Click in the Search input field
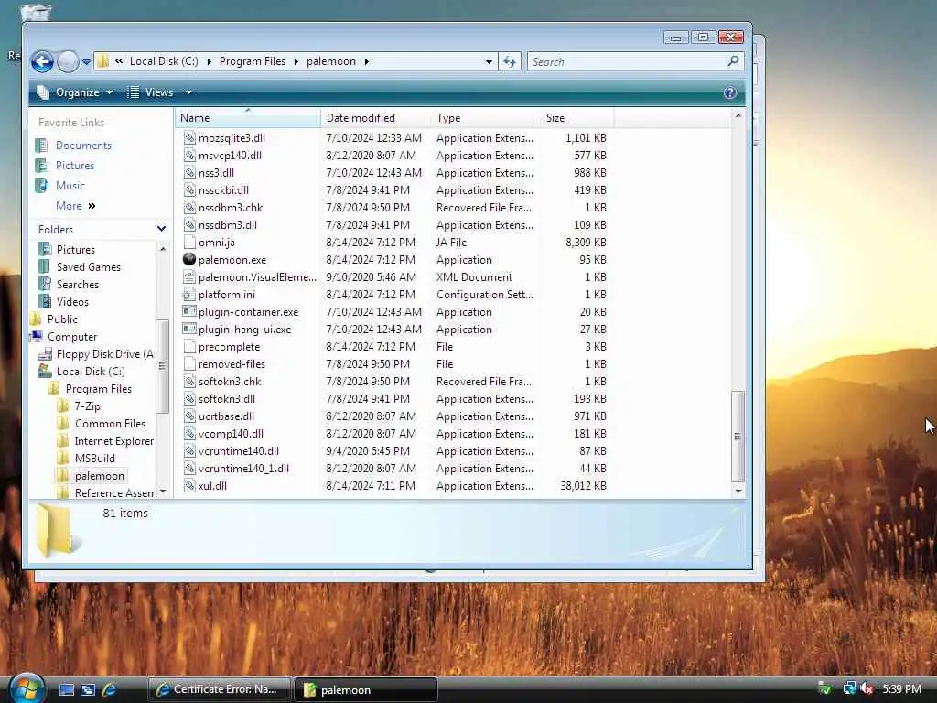 [x=626, y=61]
